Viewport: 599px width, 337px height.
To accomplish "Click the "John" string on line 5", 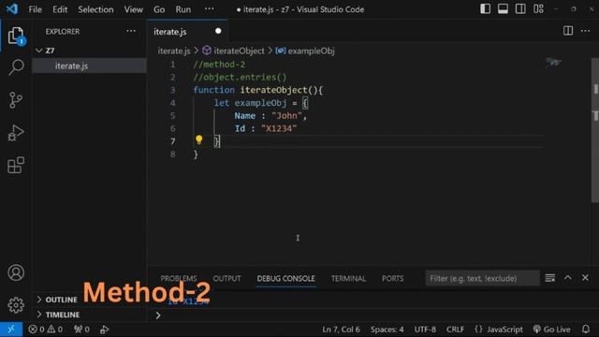I will [287, 116].
